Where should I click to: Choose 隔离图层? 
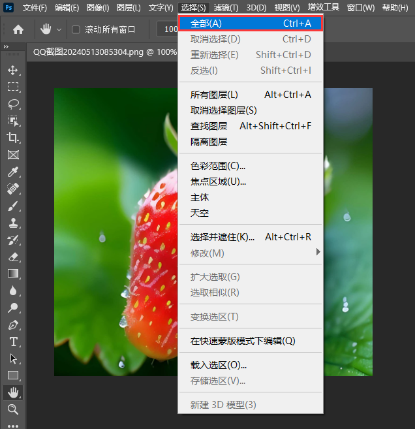tap(251, 142)
